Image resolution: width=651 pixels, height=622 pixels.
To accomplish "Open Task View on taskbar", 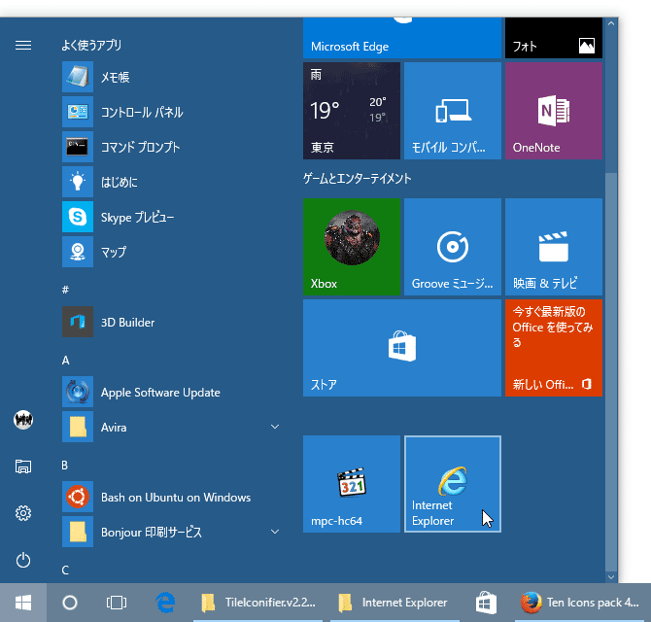I will coord(117,603).
